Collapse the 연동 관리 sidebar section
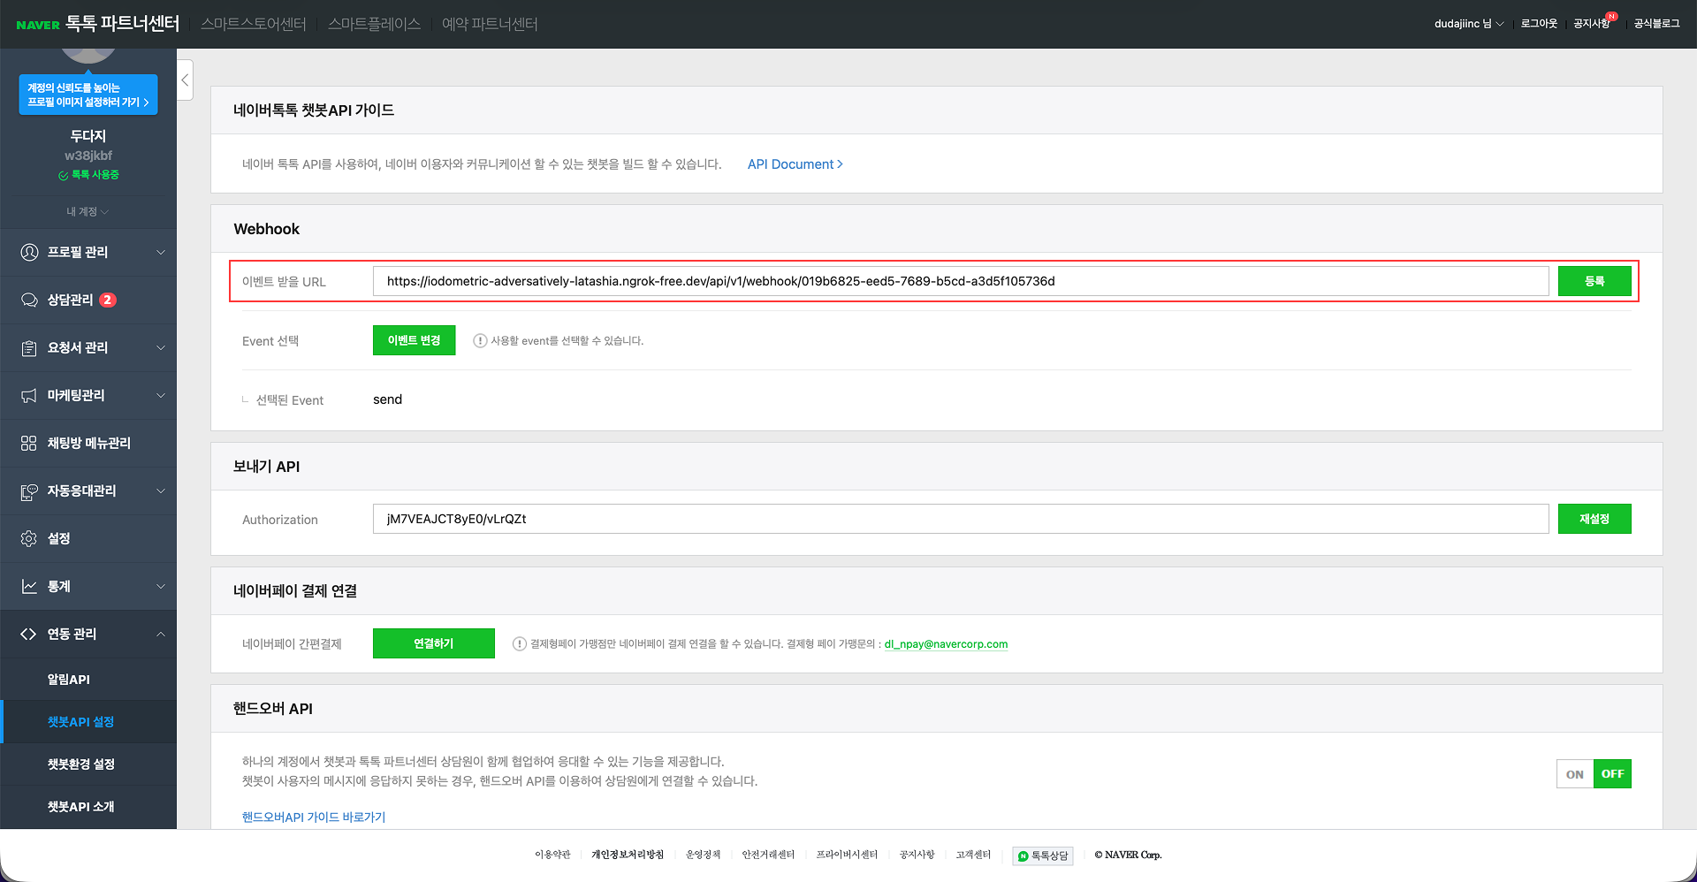 (x=88, y=634)
